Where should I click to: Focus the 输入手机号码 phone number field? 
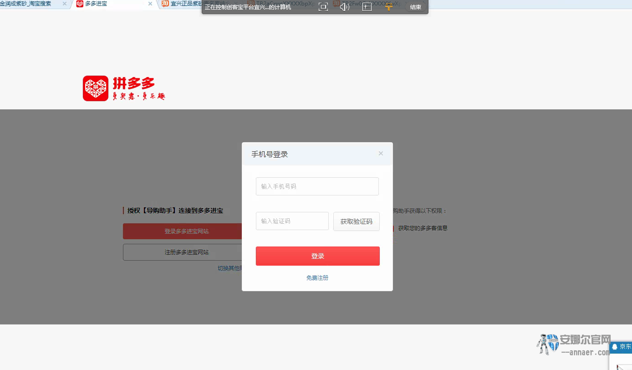pos(317,186)
